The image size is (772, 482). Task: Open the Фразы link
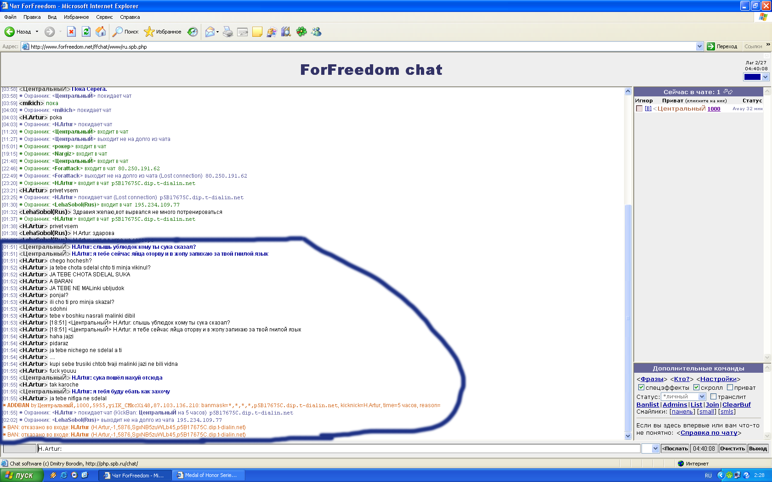pos(652,379)
